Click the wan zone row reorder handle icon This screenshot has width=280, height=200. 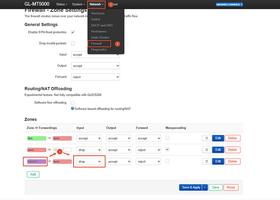click(x=206, y=150)
